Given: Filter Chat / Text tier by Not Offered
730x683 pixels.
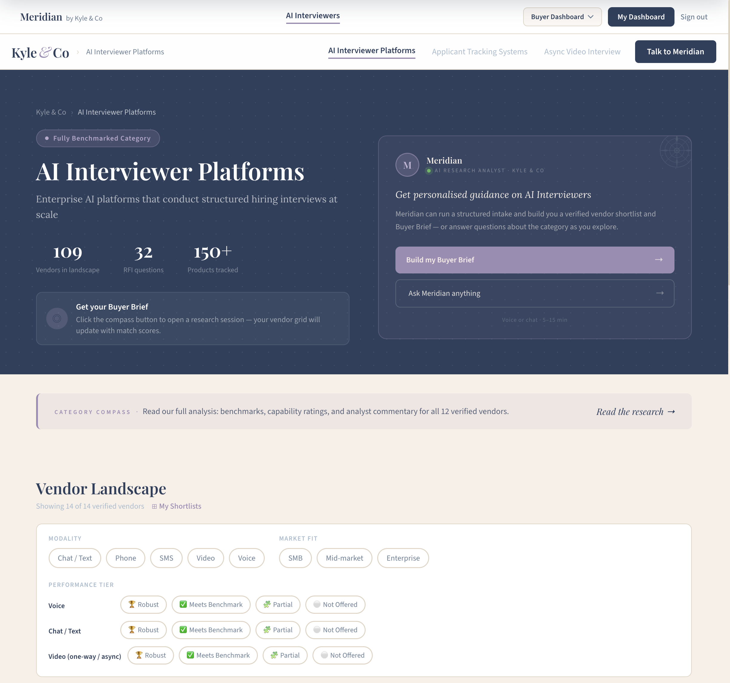Looking at the screenshot, I should click(335, 630).
